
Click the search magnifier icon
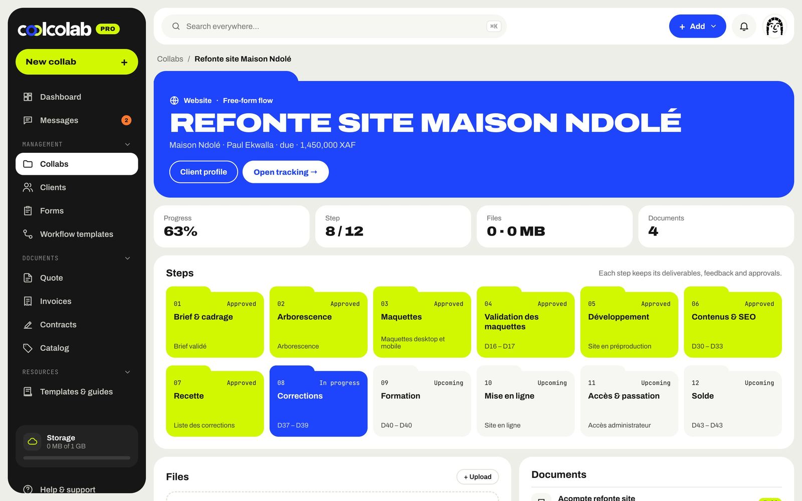[176, 26]
